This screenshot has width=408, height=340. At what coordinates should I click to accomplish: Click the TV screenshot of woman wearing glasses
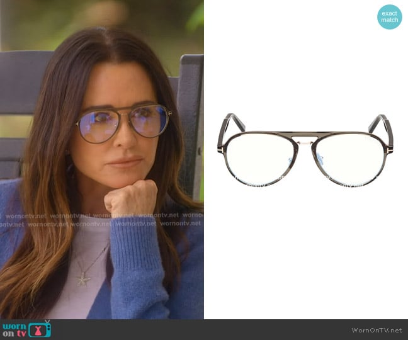(x=102, y=159)
